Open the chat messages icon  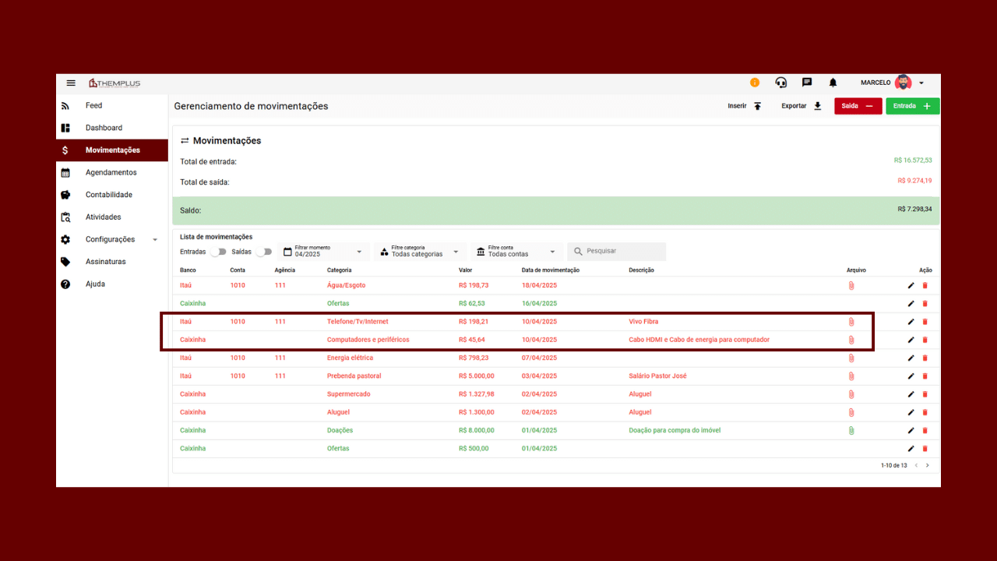click(x=807, y=83)
